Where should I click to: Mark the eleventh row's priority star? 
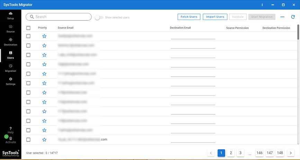tap(44, 130)
